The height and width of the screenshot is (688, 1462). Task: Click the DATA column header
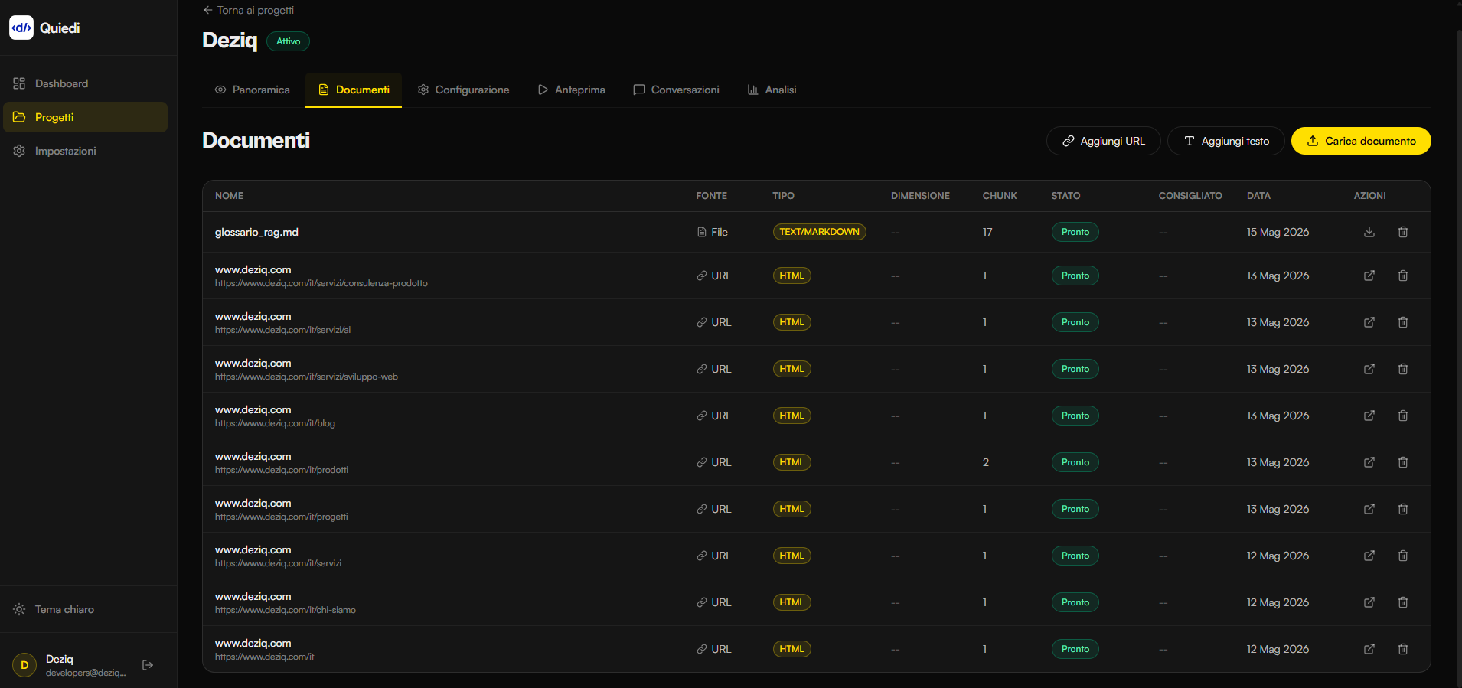pos(1258,196)
